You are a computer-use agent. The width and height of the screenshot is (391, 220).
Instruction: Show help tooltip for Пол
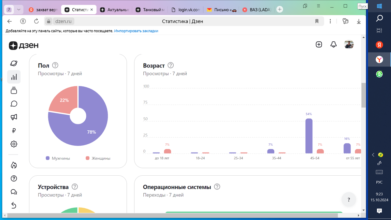(55, 66)
